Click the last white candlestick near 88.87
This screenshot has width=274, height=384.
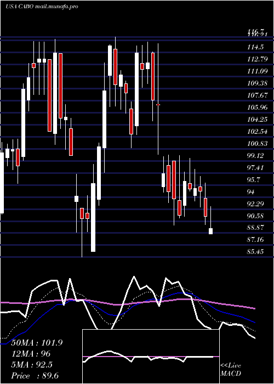pyautogui.click(x=210, y=231)
